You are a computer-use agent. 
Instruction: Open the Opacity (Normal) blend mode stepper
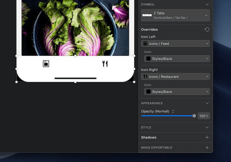(173, 111)
